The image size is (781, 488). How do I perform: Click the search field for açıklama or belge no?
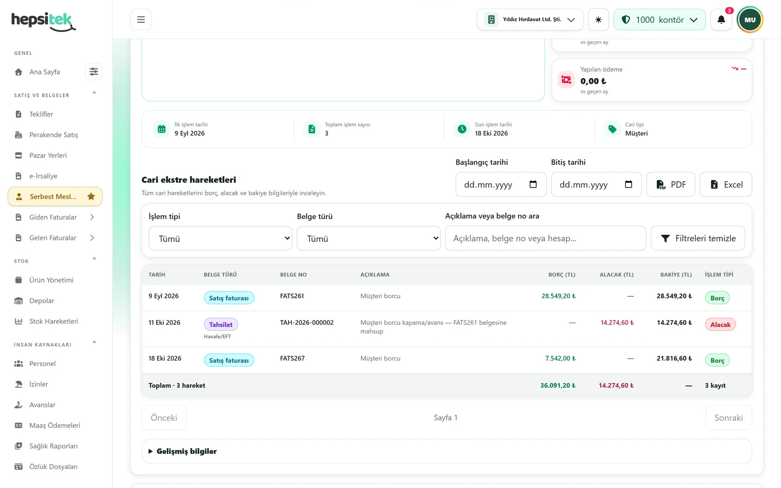coord(546,238)
